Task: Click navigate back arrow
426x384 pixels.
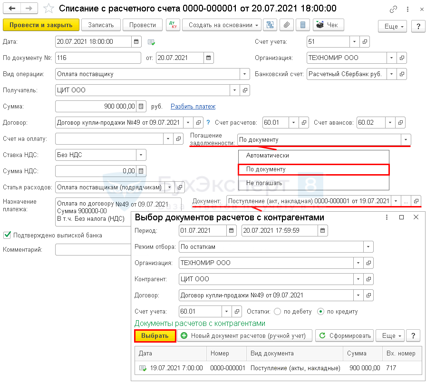Action: 12,9
